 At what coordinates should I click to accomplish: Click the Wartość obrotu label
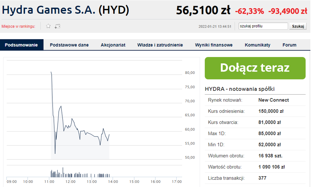[x=225, y=167]
